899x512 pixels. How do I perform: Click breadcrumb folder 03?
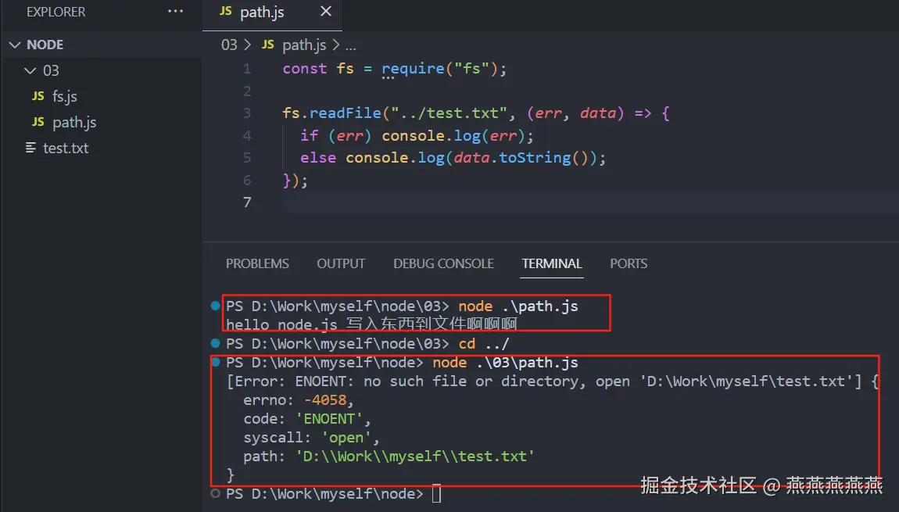pyautogui.click(x=229, y=45)
